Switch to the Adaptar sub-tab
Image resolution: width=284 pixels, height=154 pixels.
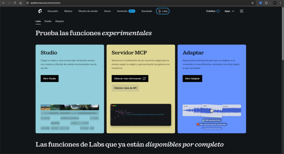click(59, 21)
